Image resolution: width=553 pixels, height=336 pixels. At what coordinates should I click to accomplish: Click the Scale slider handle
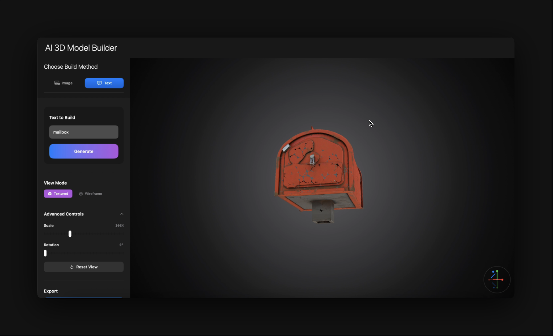(x=70, y=234)
